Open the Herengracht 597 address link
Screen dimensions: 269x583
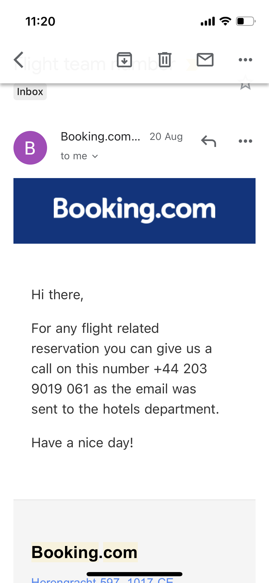[102, 580]
